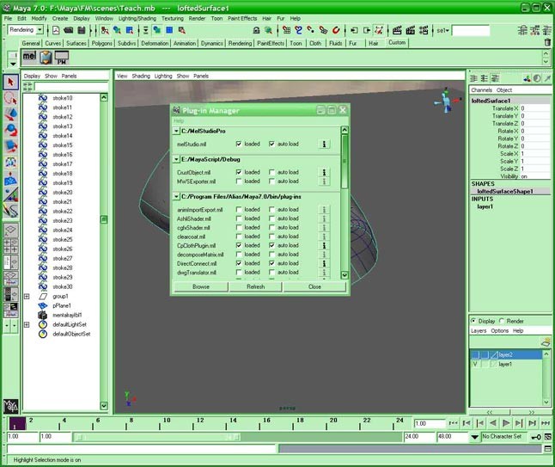The height and width of the screenshot is (467, 555).
Task: Toggle loaded checkbox for CrustObject.mll
Action: coord(240,172)
